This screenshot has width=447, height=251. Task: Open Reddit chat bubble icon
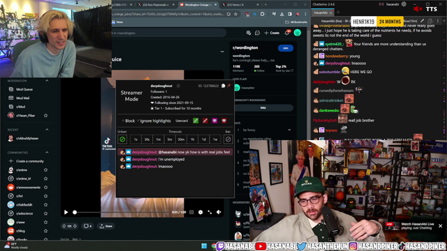click(x=257, y=33)
